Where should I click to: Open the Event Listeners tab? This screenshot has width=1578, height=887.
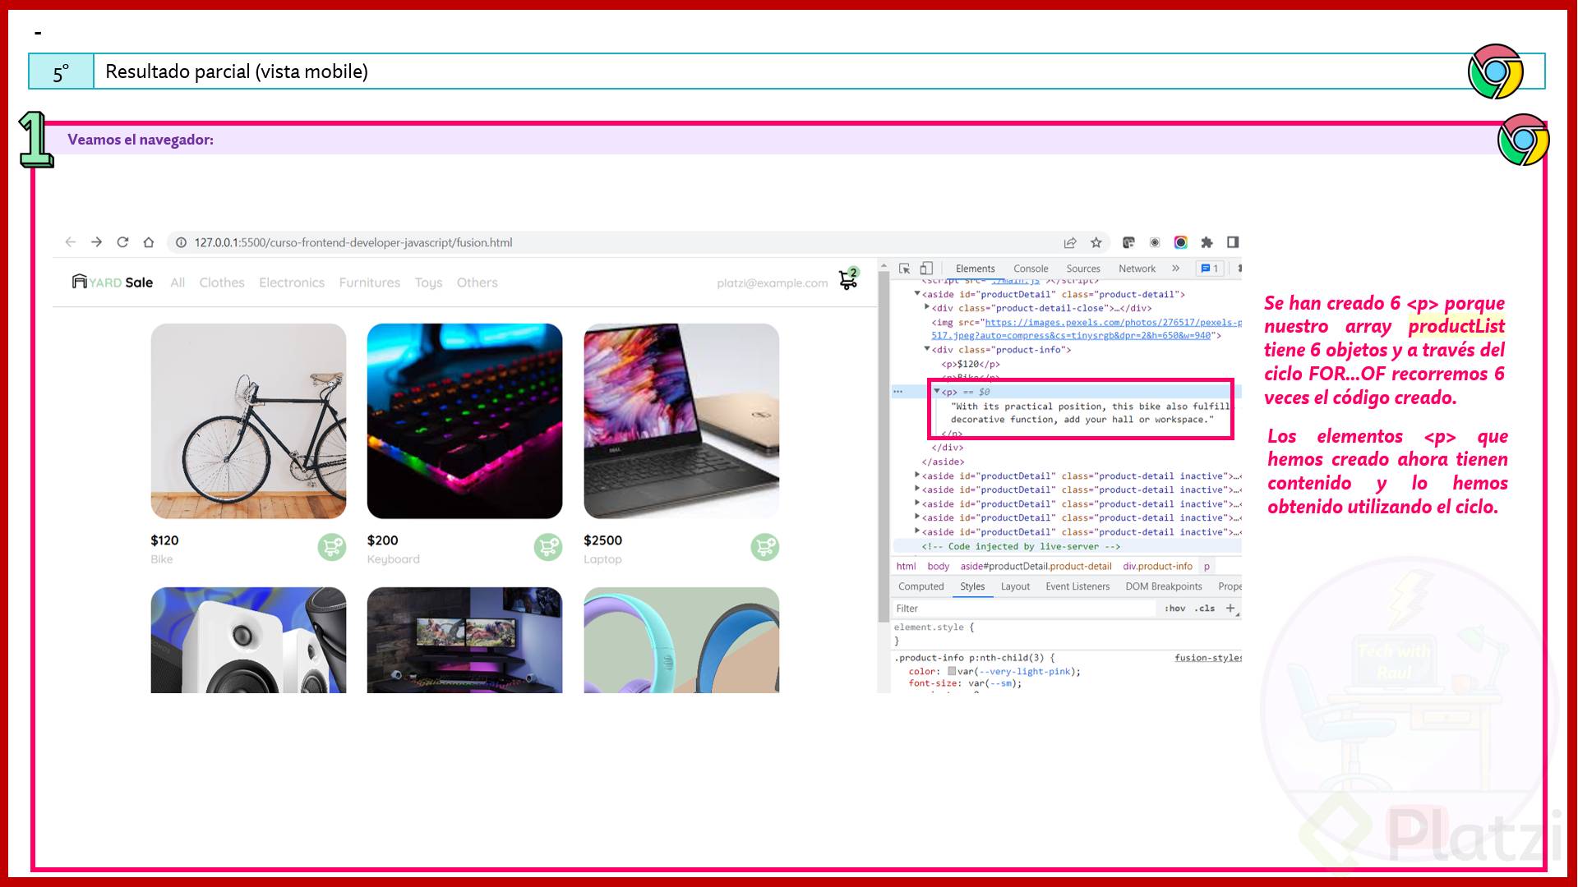[x=1077, y=586]
